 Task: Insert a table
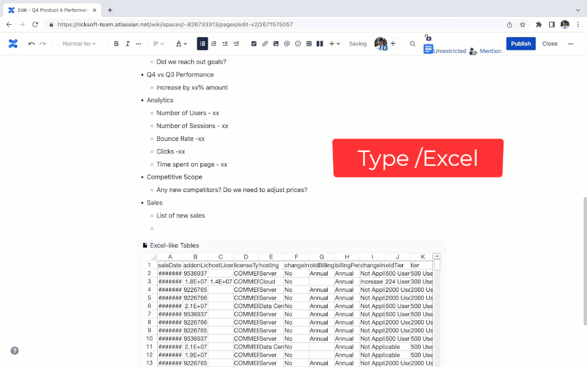pos(309,44)
